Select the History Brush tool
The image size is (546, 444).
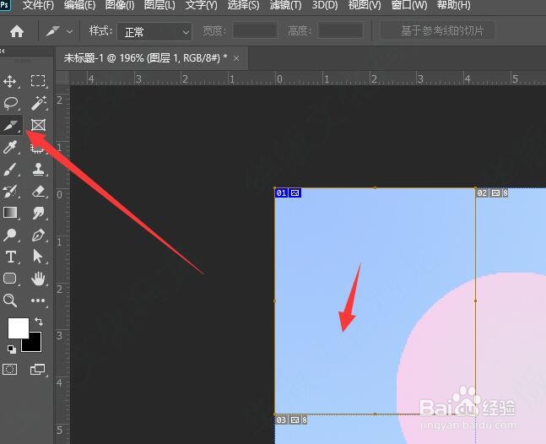pos(10,191)
